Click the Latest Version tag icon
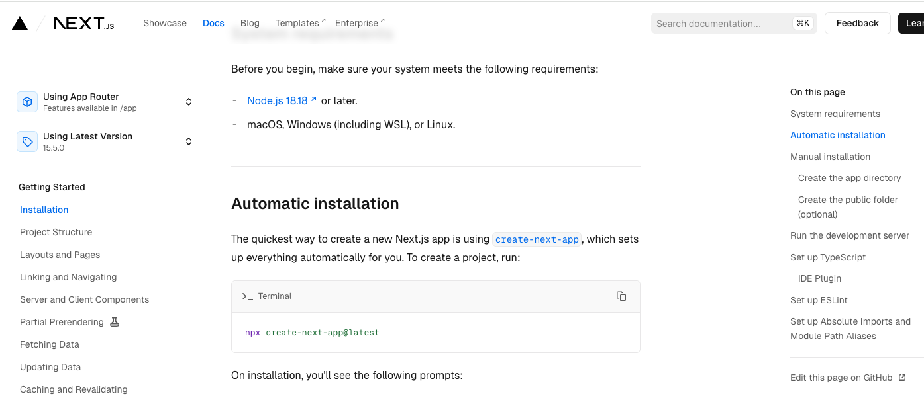The image size is (924, 398). (27, 141)
